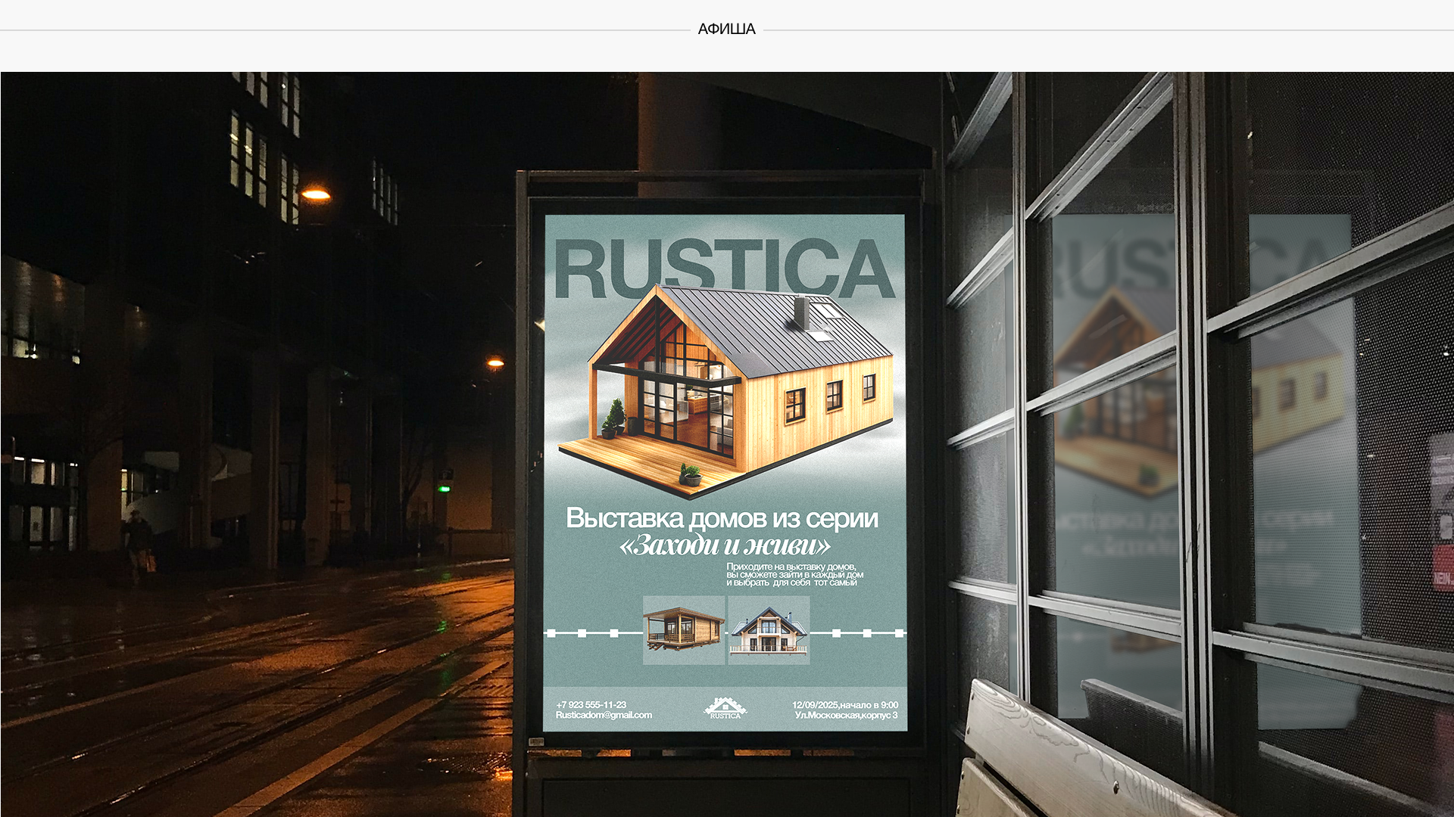Click the Rusticadom@gmail.com email address
Viewport: 1454px width, 817px height.
click(604, 715)
